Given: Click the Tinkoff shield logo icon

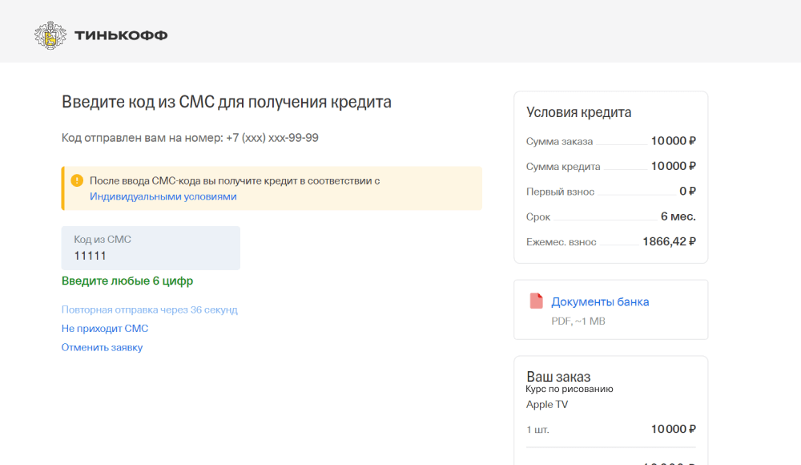Looking at the screenshot, I should (x=51, y=34).
